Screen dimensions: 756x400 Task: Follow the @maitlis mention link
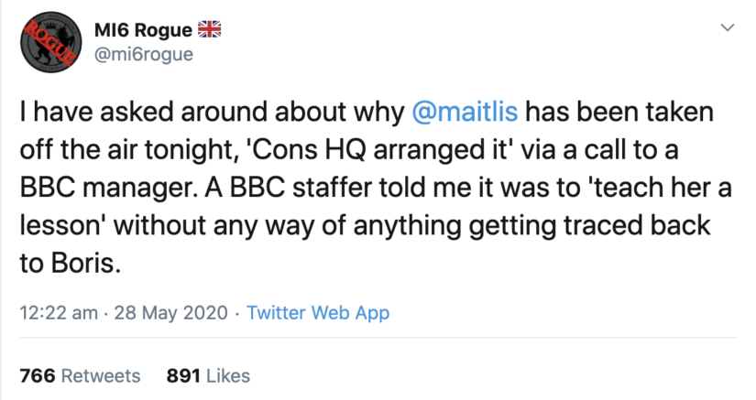tap(465, 113)
